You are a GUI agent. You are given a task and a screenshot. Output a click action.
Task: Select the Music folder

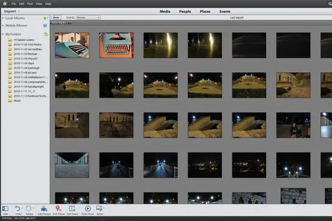17,101
